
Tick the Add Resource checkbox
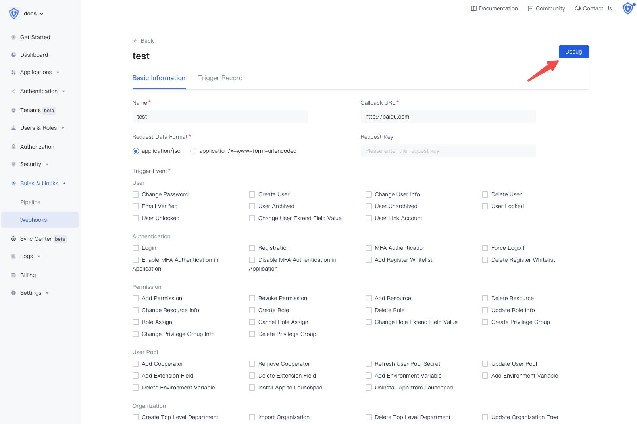click(369, 298)
